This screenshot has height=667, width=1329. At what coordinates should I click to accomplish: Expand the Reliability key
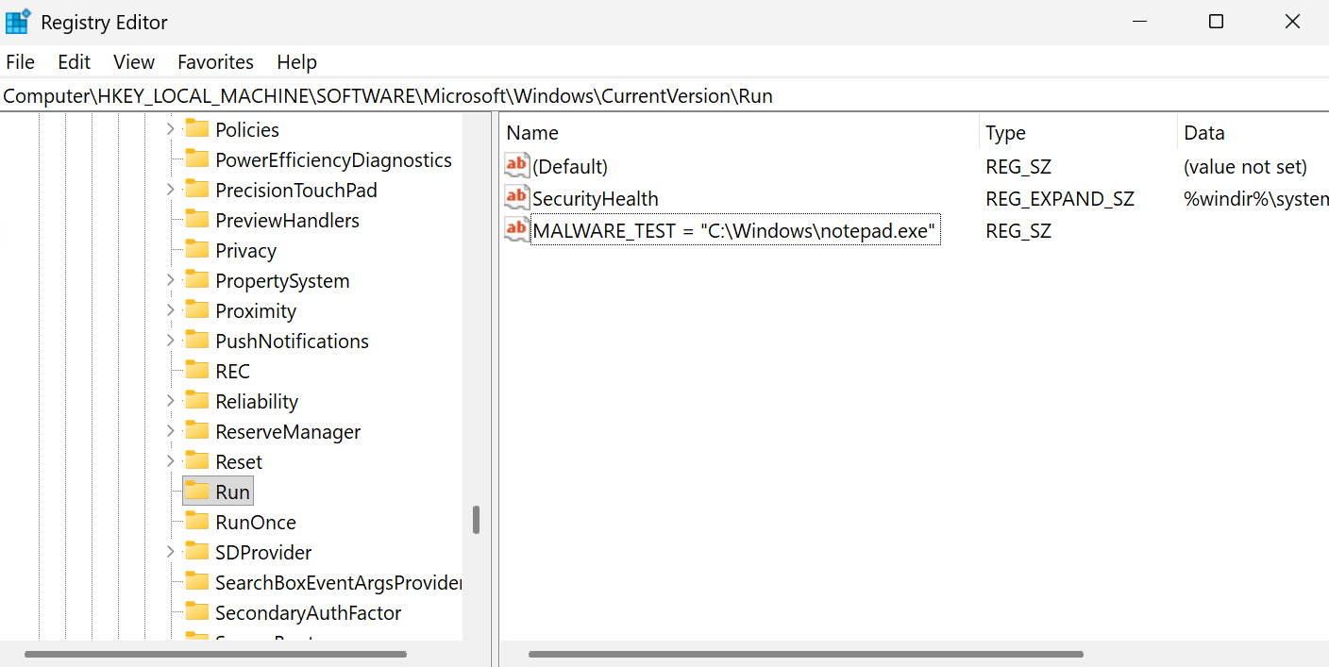pyautogui.click(x=171, y=401)
